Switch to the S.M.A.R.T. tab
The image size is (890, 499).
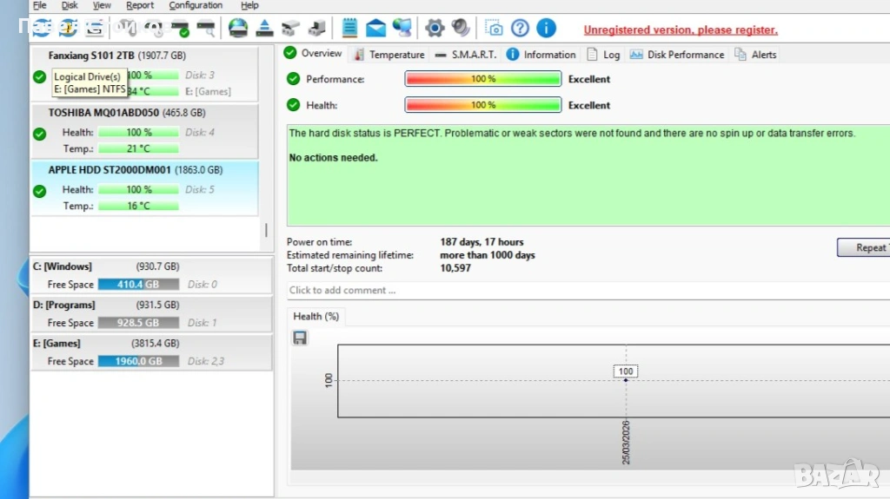pos(466,55)
